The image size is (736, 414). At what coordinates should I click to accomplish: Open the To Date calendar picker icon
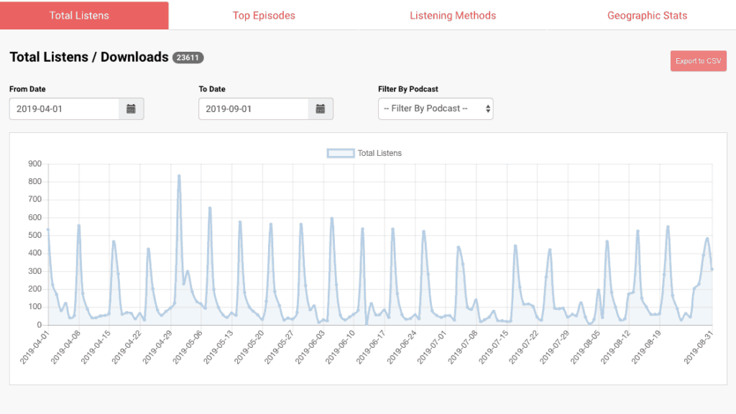[x=321, y=109]
